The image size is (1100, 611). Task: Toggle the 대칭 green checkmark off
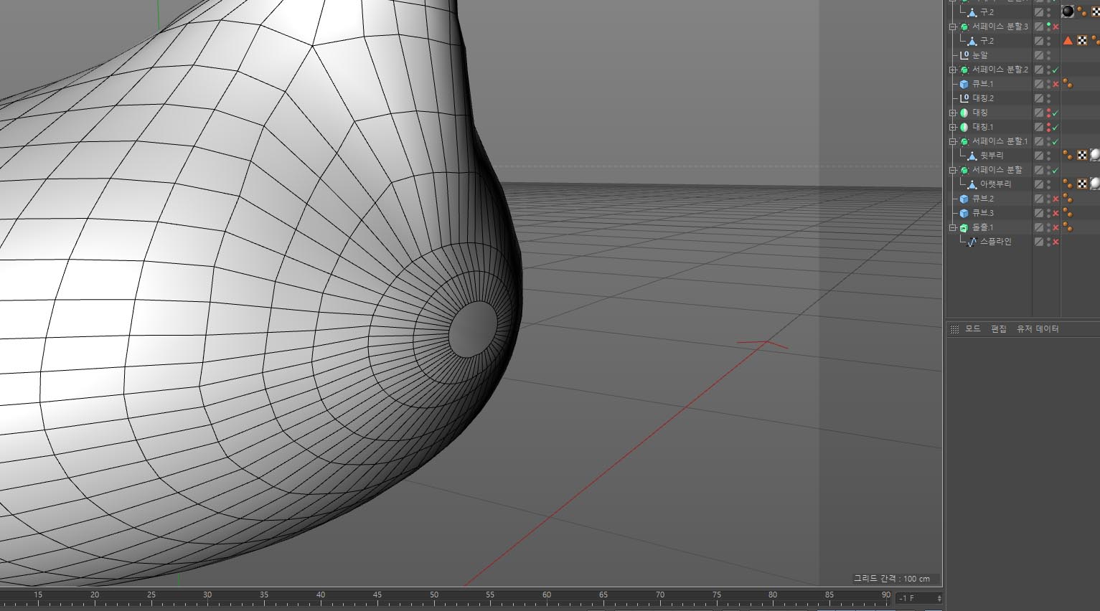click(x=1056, y=113)
